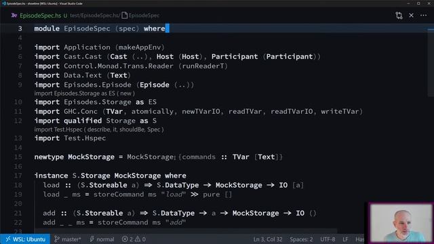Click the "add" string literal on line 22

[176, 223]
